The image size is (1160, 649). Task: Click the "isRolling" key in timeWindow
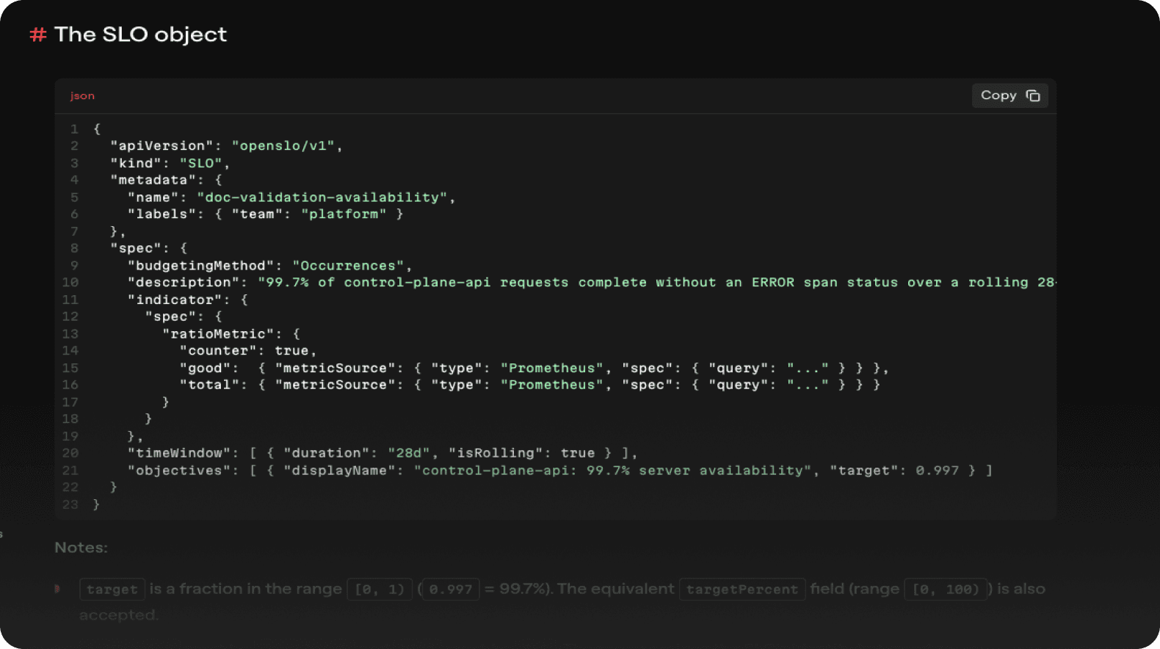(x=496, y=453)
